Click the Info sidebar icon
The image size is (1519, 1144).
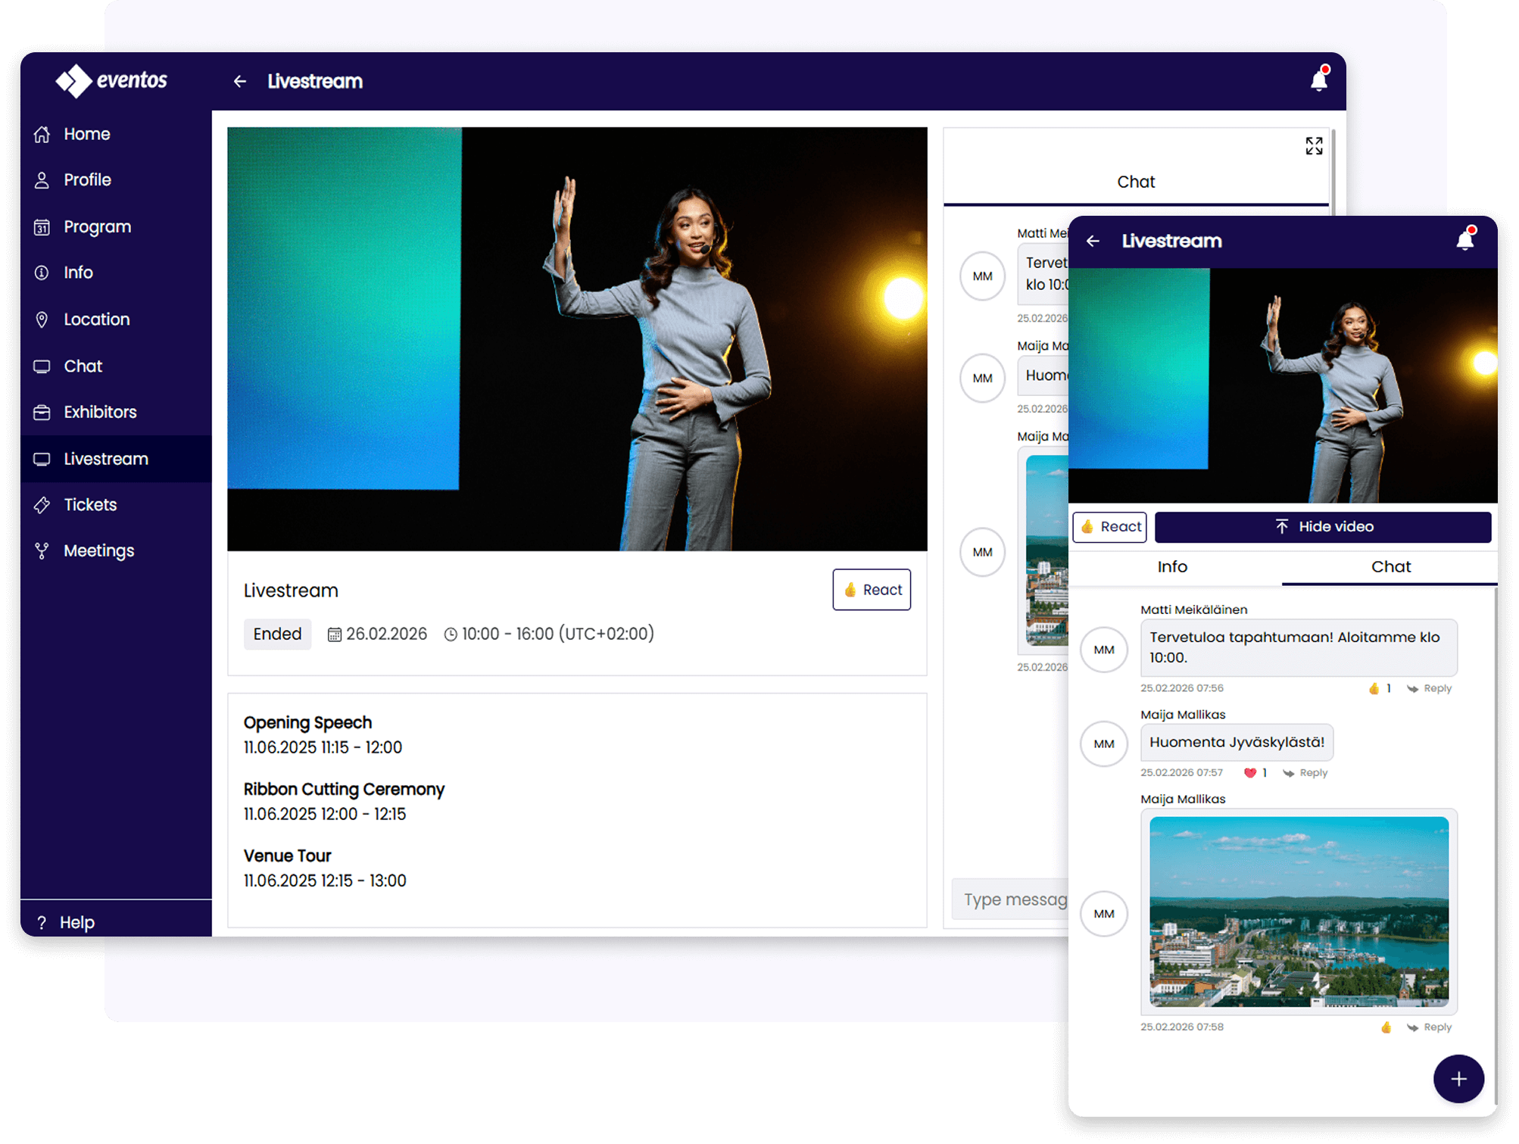coord(42,273)
